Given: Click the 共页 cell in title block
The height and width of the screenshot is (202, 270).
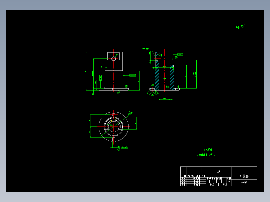Looking at the screenshot, I should click(x=212, y=184).
